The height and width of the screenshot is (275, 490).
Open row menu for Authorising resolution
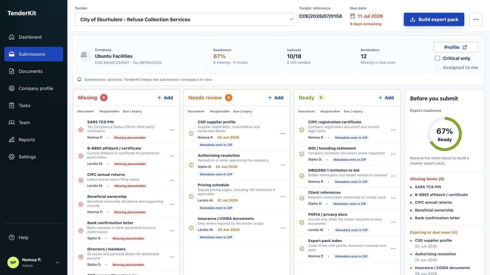pos(283,165)
